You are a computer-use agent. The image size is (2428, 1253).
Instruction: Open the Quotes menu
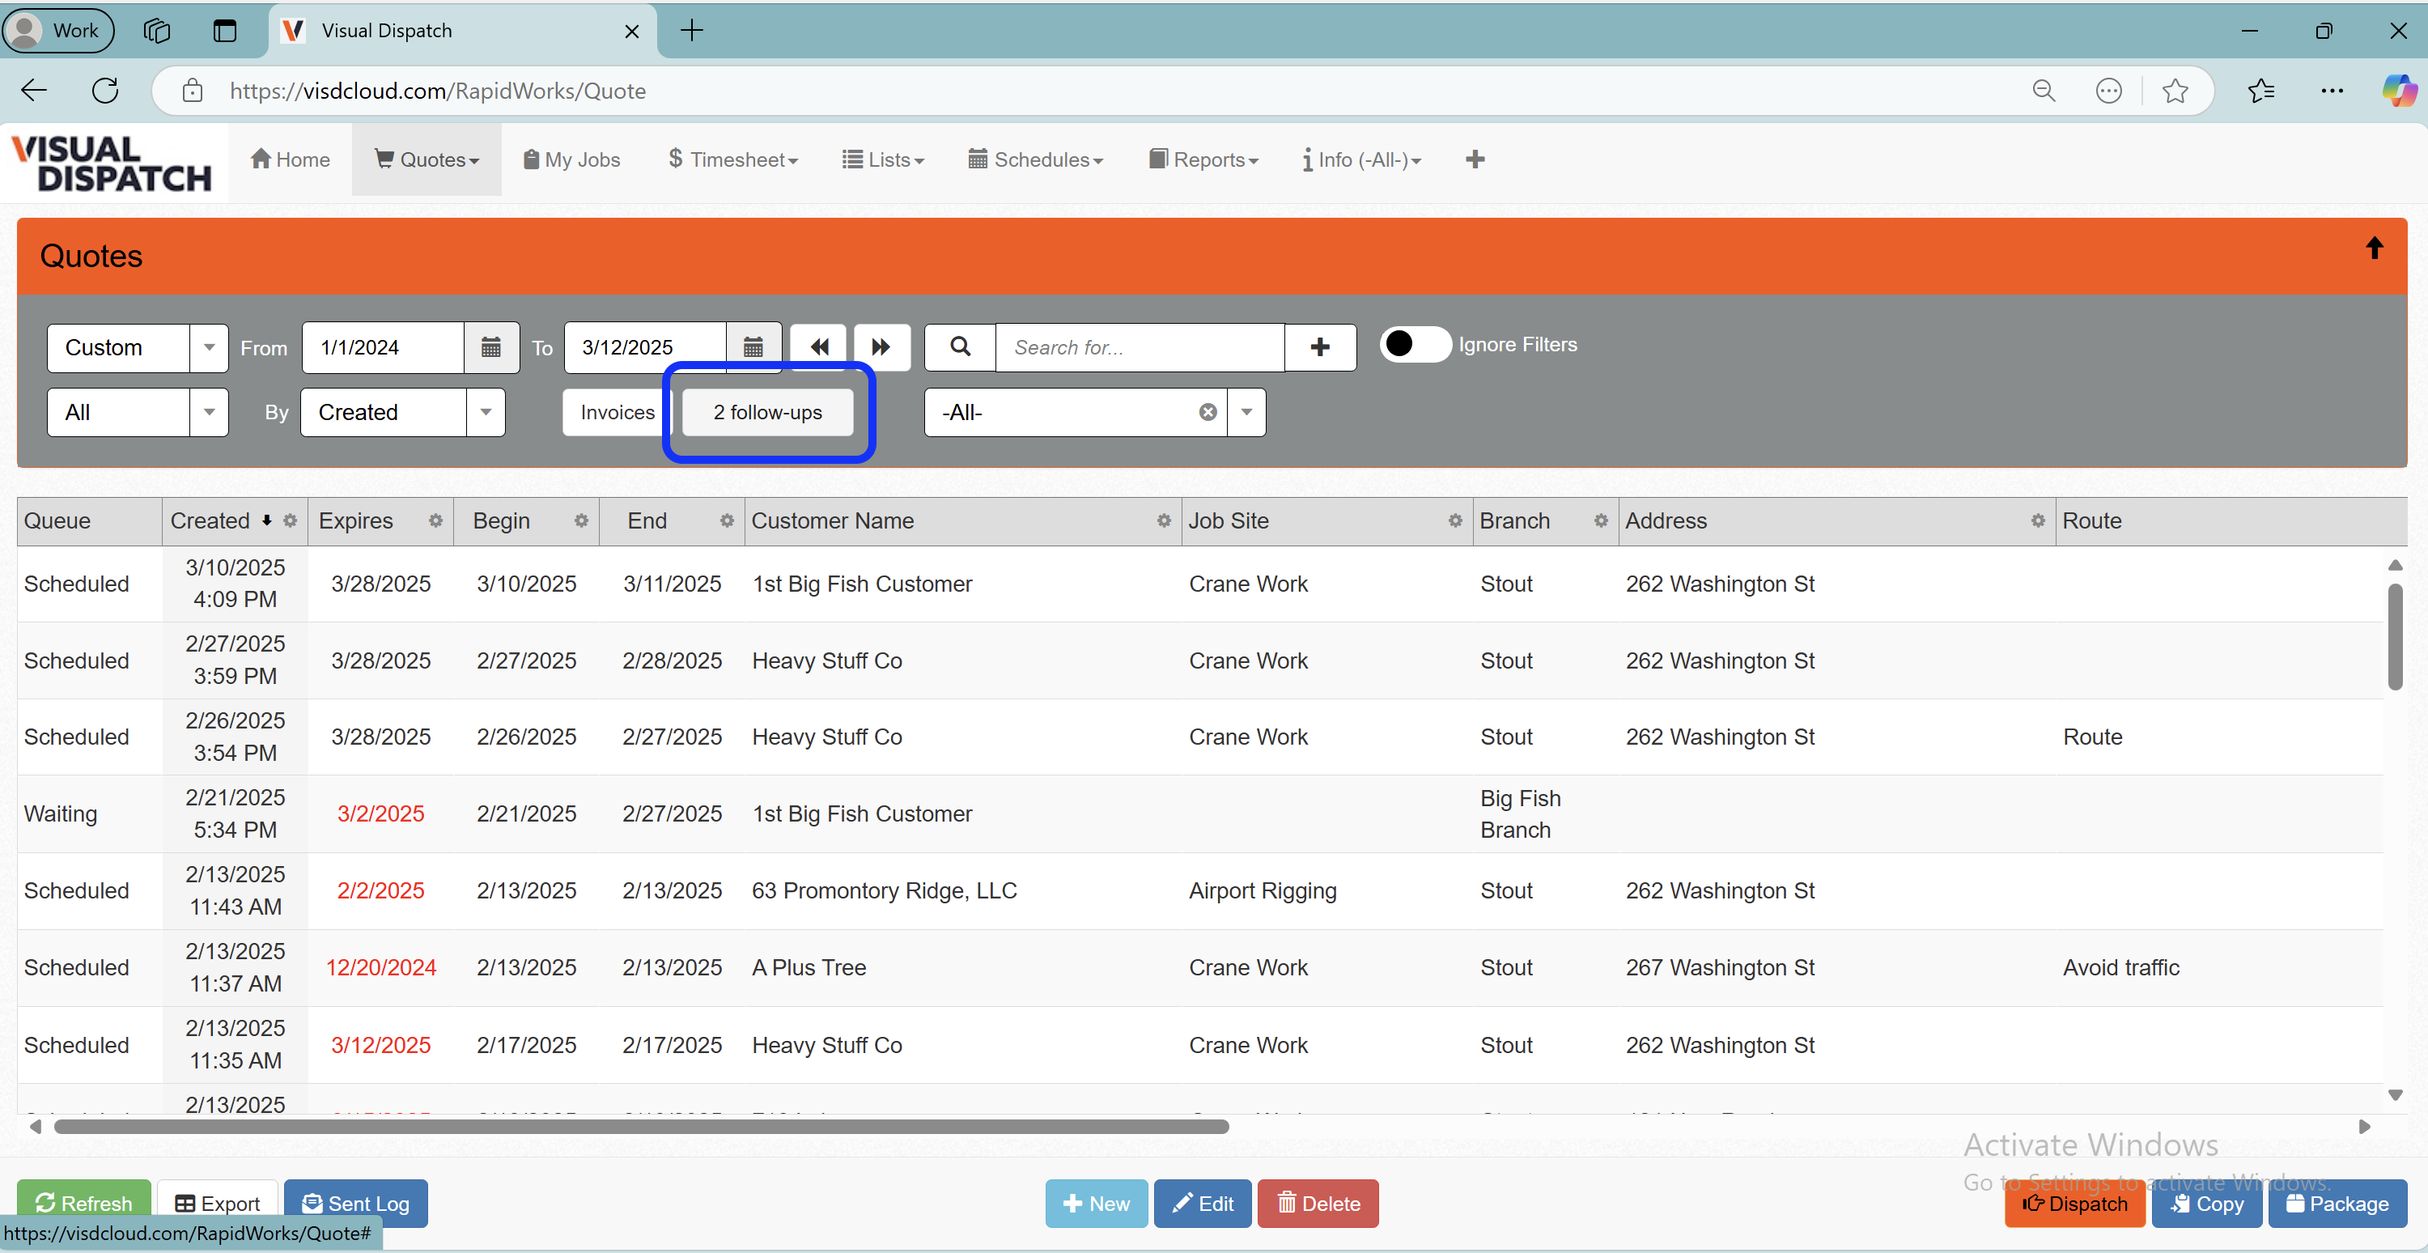click(427, 159)
